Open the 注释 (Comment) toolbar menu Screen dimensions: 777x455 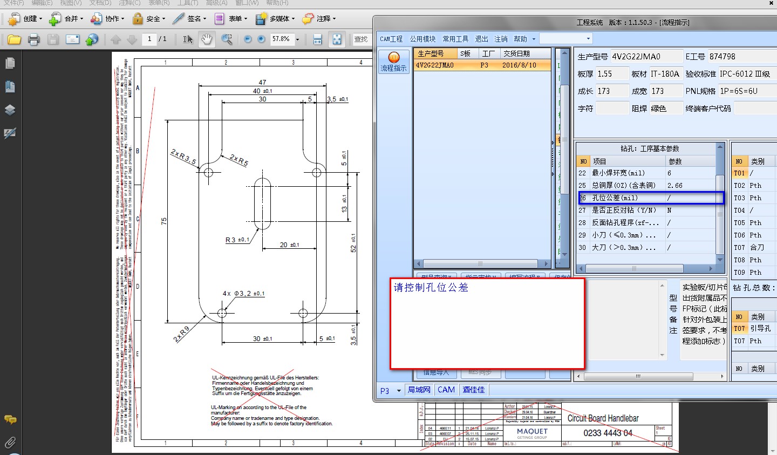tap(319, 19)
